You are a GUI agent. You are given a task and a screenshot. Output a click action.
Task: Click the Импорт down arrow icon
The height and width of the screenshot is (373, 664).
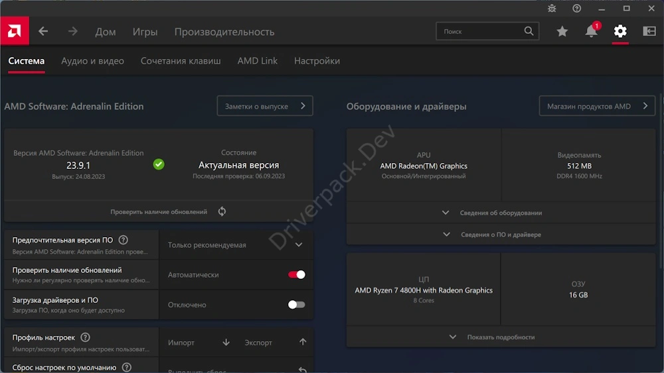click(x=226, y=342)
